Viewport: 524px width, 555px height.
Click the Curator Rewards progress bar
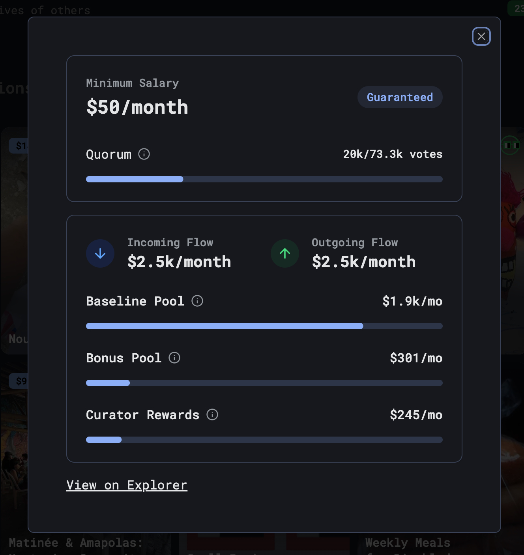tap(264, 440)
